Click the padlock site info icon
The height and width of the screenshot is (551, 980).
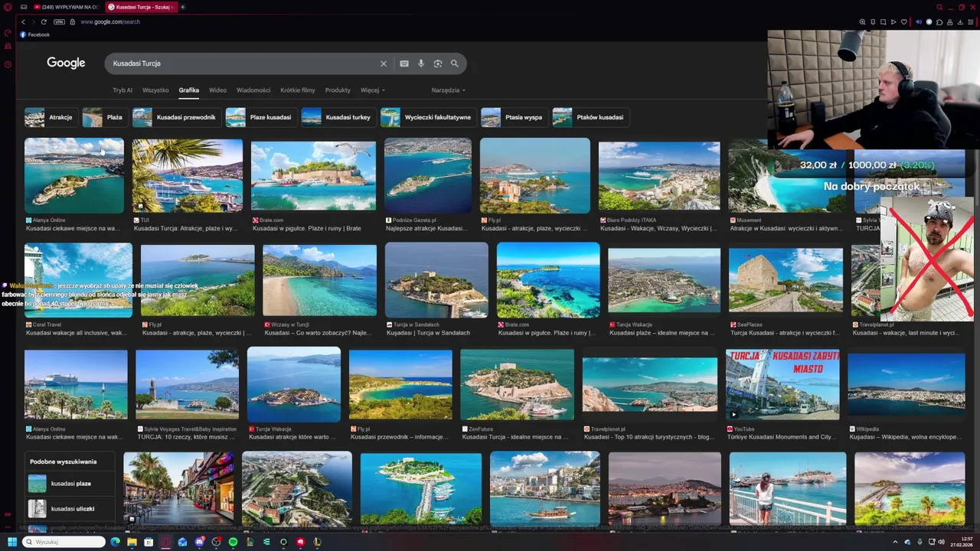click(x=73, y=21)
